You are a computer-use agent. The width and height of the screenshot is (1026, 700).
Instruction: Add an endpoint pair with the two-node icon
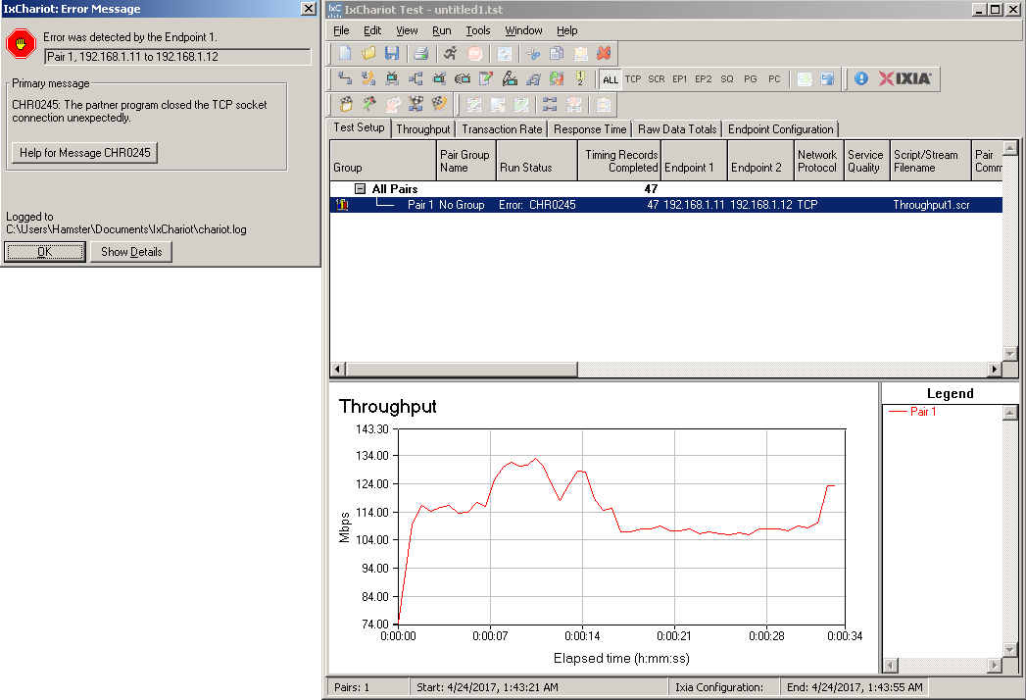345,79
